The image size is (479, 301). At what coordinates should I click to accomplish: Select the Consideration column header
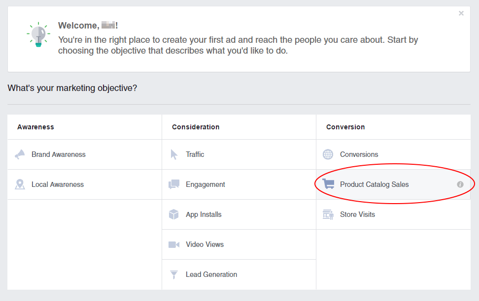(x=195, y=126)
